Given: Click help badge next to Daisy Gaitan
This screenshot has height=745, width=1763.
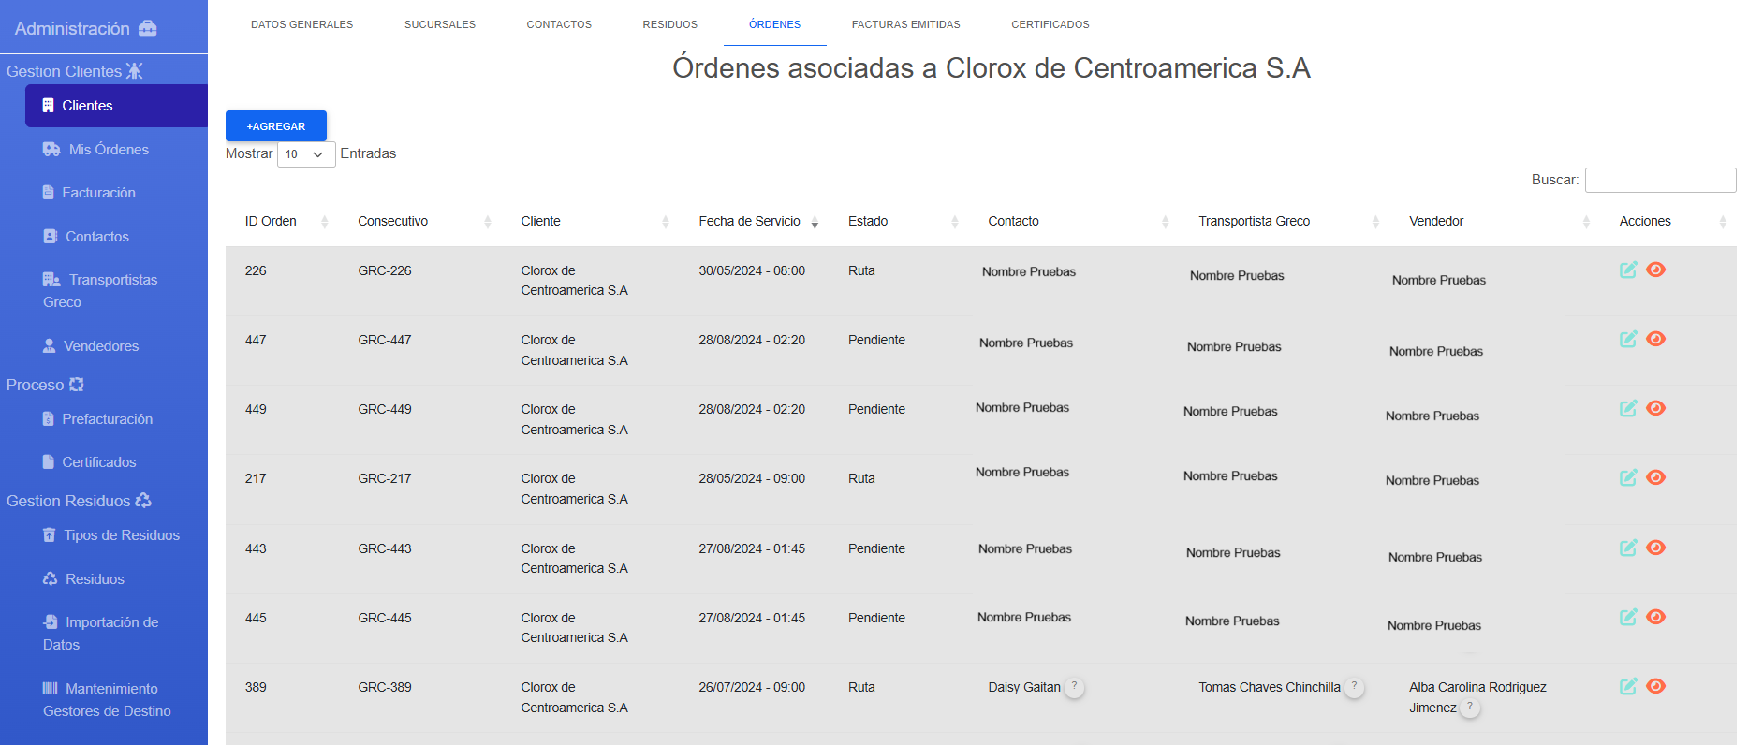Looking at the screenshot, I should click(x=1075, y=686).
